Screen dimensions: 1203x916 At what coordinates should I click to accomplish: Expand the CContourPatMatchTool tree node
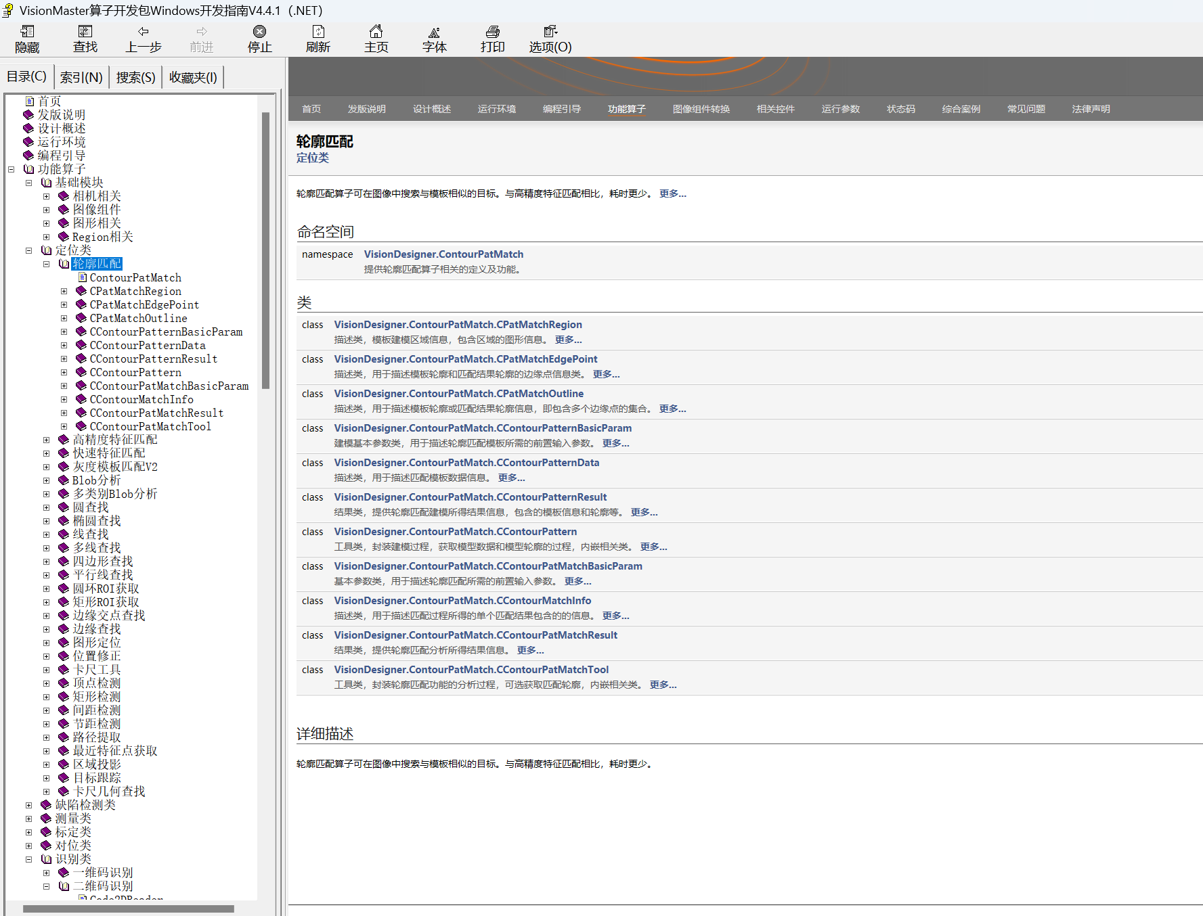click(64, 426)
